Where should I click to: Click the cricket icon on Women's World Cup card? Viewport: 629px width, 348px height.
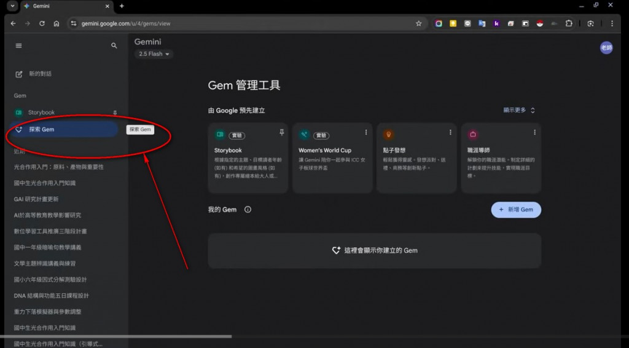coord(304,135)
